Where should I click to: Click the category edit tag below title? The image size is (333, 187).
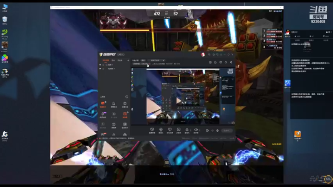[x=141, y=64]
